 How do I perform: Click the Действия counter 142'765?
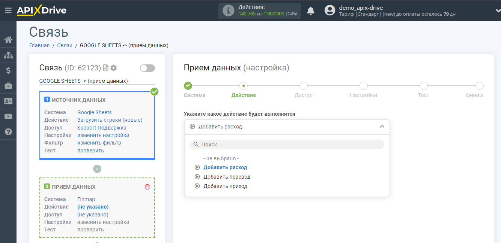[x=247, y=14]
